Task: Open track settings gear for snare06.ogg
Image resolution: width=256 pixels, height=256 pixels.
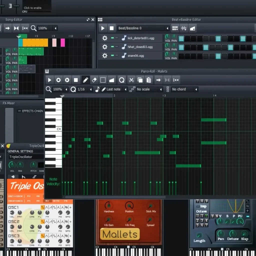Action: pyautogui.click(x=105, y=55)
